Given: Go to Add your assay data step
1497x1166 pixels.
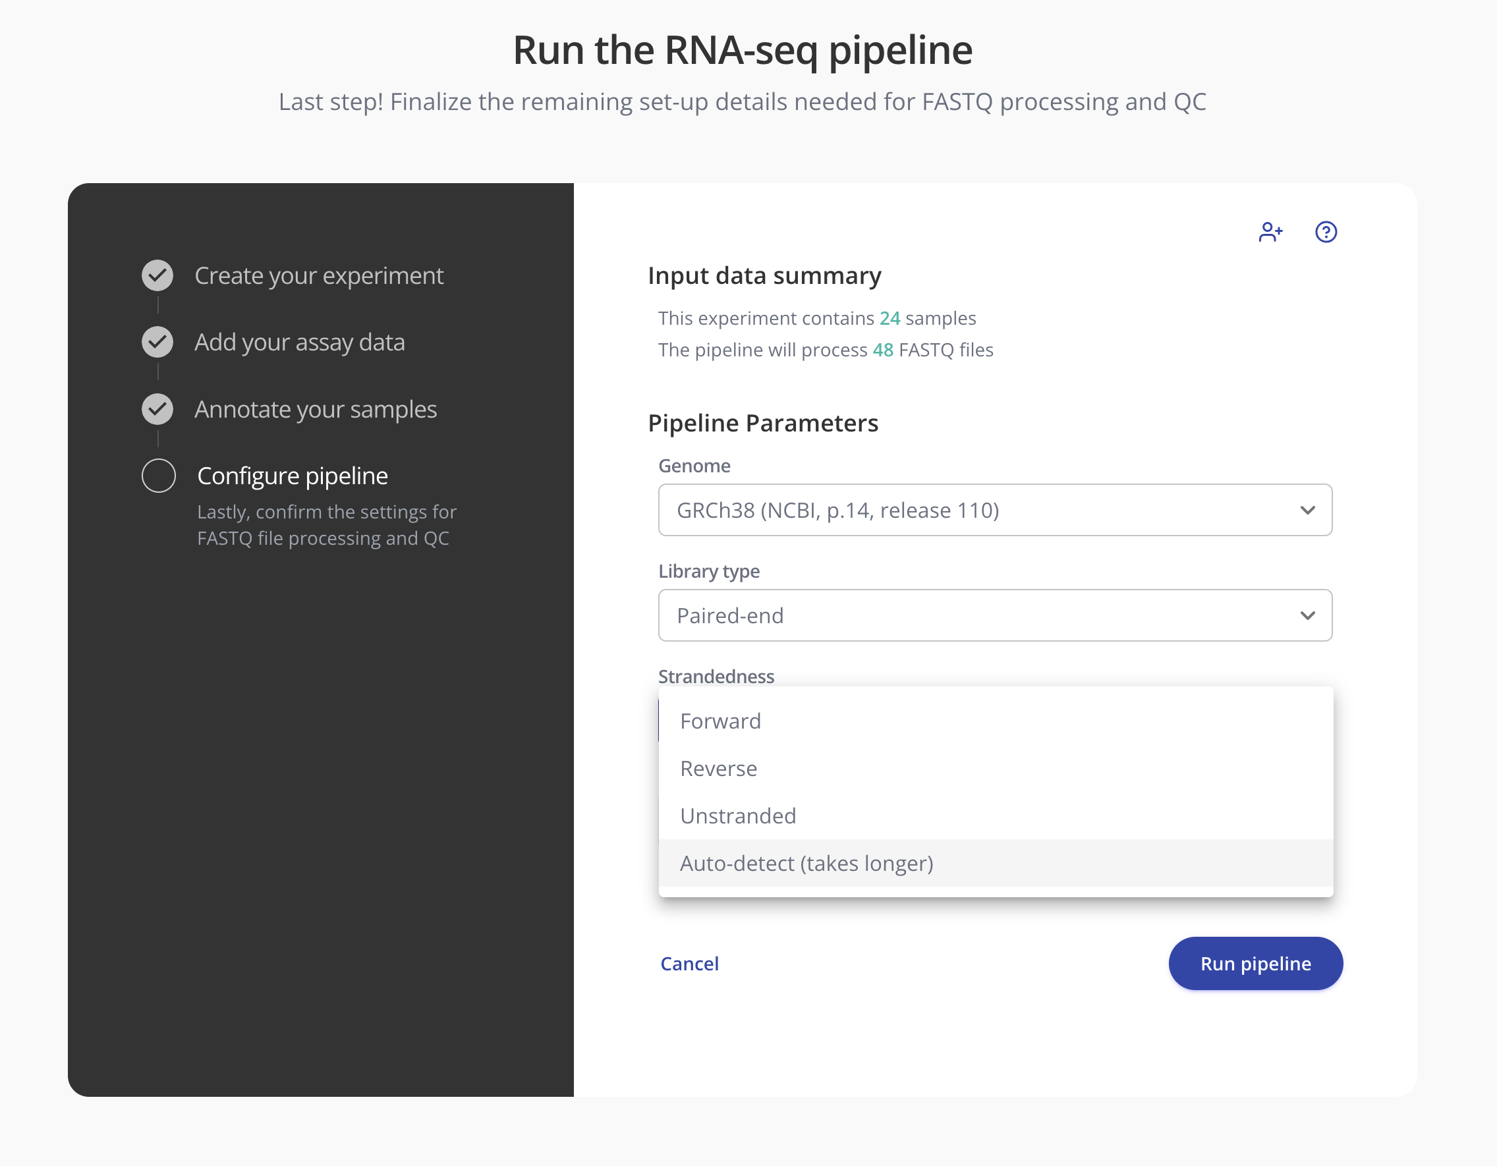Looking at the screenshot, I should (300, 342).
